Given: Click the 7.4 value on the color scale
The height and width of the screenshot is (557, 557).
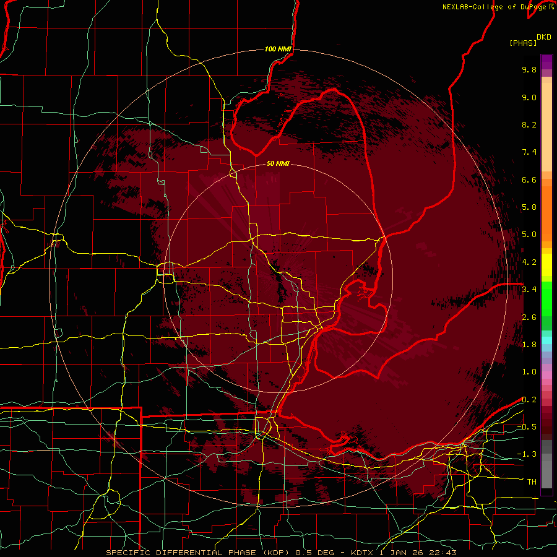Looking at the screenshot, I should 529,152.
